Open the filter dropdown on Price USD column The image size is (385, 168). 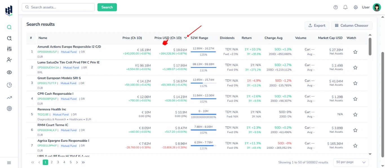pyautogui.click(x=186, y=37)
